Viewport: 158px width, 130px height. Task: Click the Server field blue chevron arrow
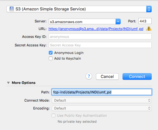[118, 21]
